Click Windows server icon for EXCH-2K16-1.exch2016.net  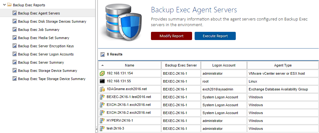click(102, 105)
